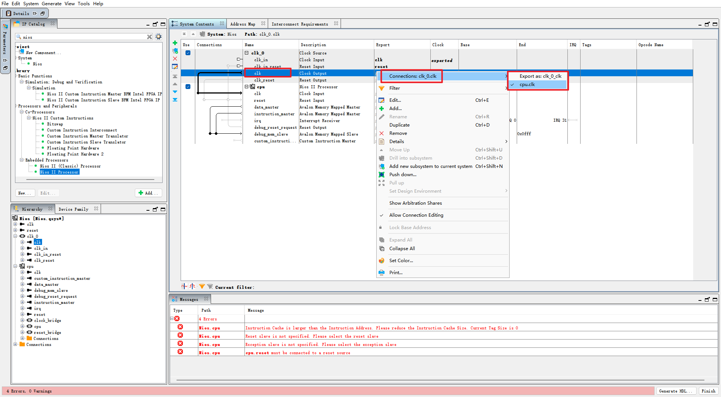Click the Add... button in IP Catalog
The image size is (721, 397).
[149, 193]
